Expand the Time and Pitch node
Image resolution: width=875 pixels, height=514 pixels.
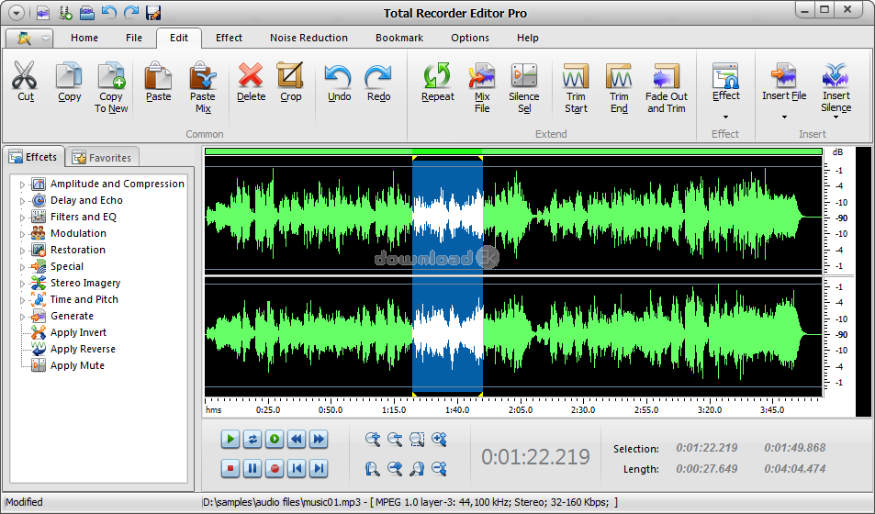point(22,300)
